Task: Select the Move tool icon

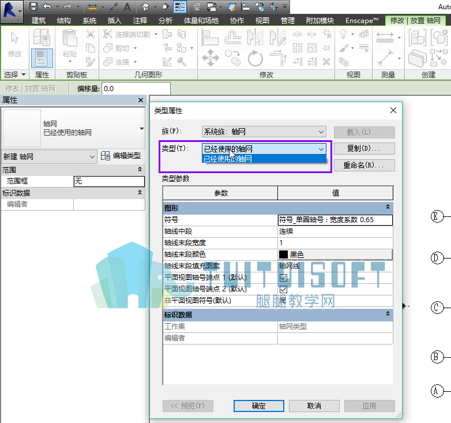Action: click(x=211, y=58)
